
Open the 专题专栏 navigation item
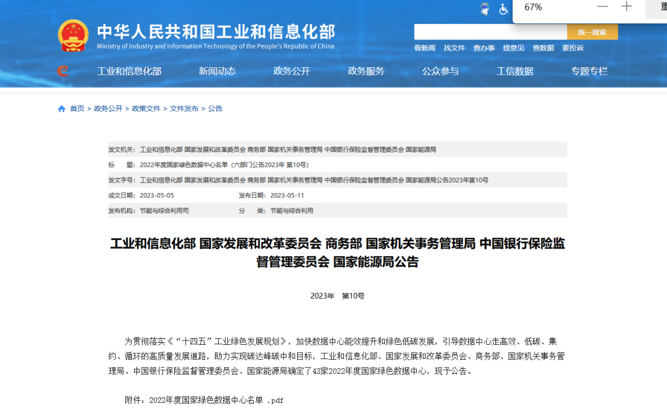coord(589,72)
